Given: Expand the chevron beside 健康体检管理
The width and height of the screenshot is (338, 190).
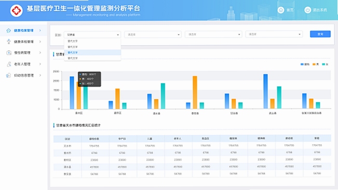Looking at the screenshot, I should click(40, 42).
